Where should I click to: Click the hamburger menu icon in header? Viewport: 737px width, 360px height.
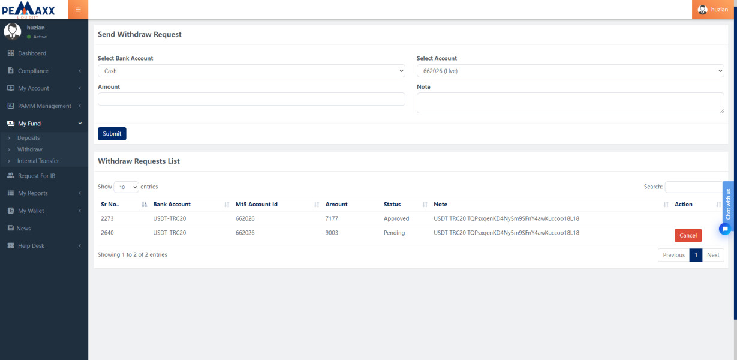(78, 10)
